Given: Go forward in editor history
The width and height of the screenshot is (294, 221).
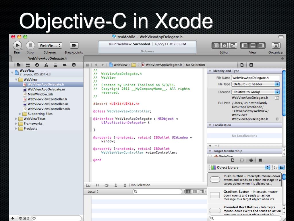Looking at the screenshot, I should tap(103, 65).
